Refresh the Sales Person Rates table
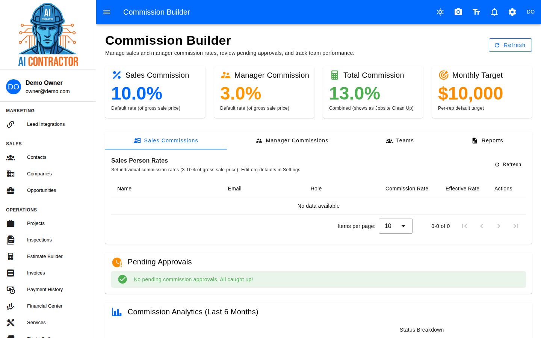The height and width of the screenshot is (338, 541). pos(508,164)
